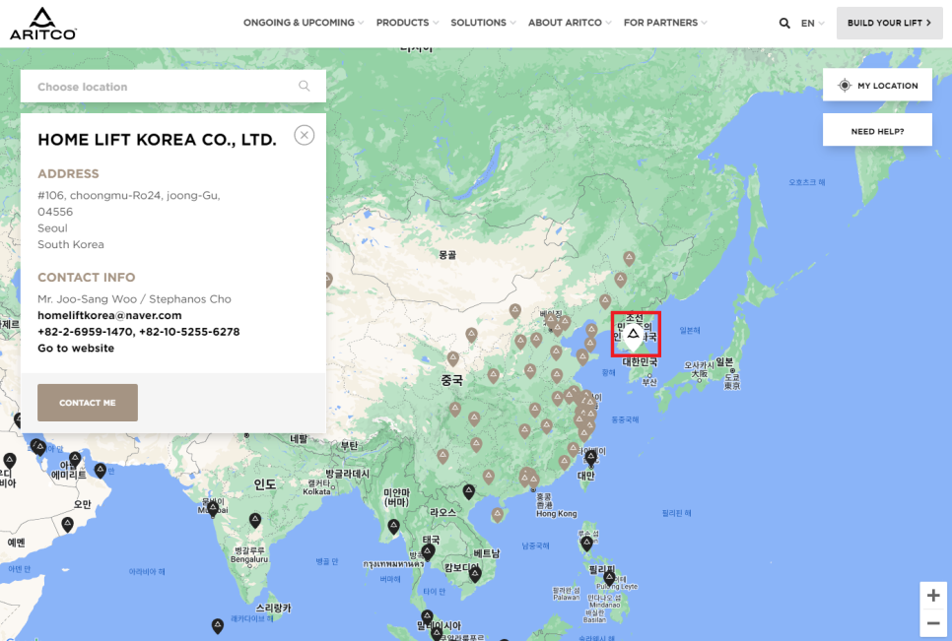Click the My Location crosshair icon
952x641 pixels.
coord(845,86)
